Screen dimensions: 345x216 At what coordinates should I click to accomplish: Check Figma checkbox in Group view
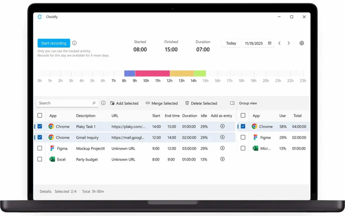pyautogui.click(x=243, y=137)
